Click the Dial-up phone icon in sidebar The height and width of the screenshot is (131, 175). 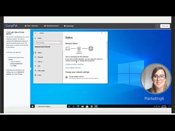coord(35,61)
